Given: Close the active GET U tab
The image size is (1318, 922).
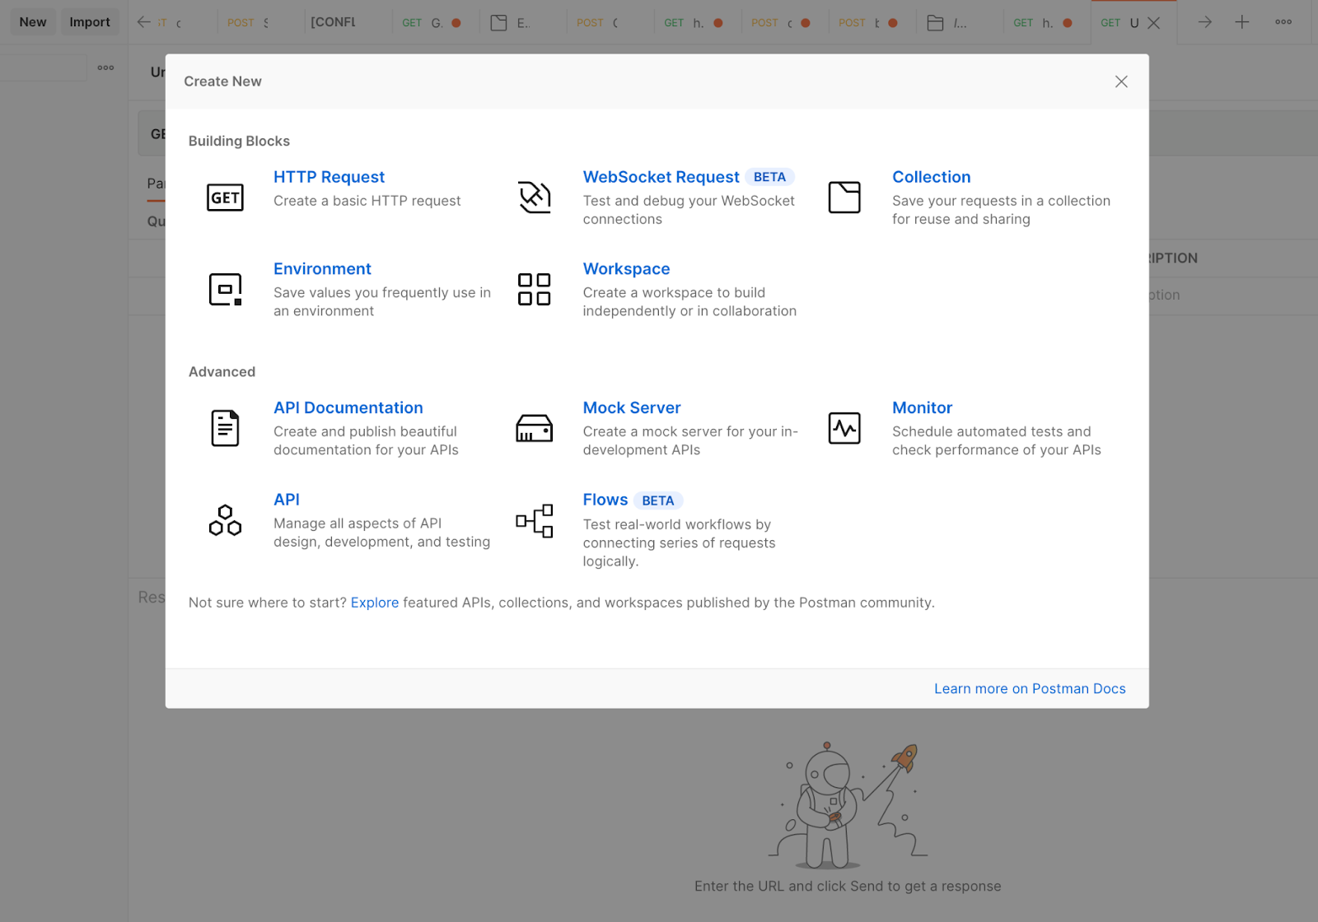Looking at the screenshot, I should 1154,23.
